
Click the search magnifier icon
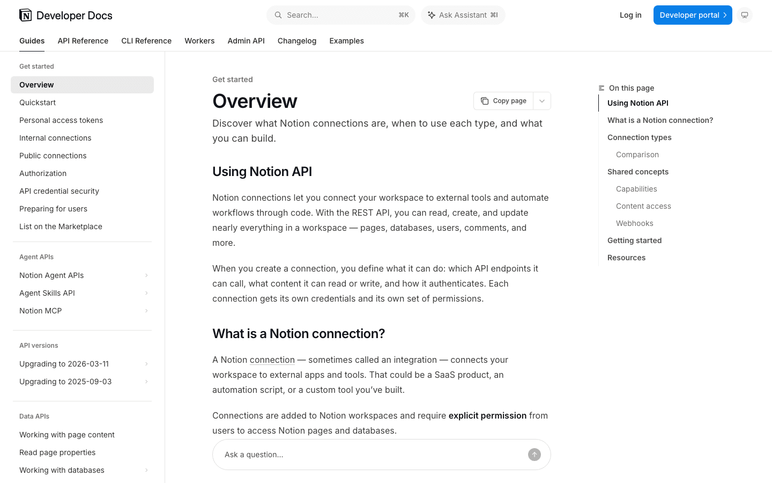(x=278, y=15)
